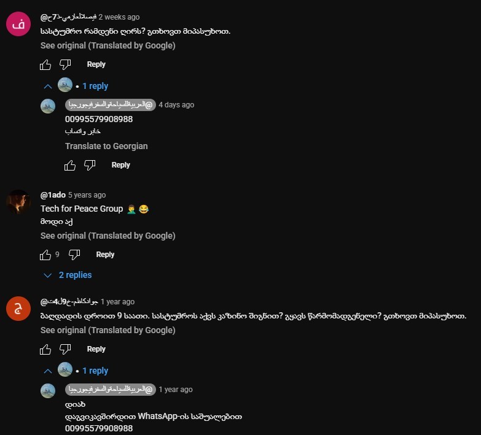481x435 pixels.
Task: Dislike the 1 year ago casino question comment
Action: pyautogui.click(x=65, y=349)
